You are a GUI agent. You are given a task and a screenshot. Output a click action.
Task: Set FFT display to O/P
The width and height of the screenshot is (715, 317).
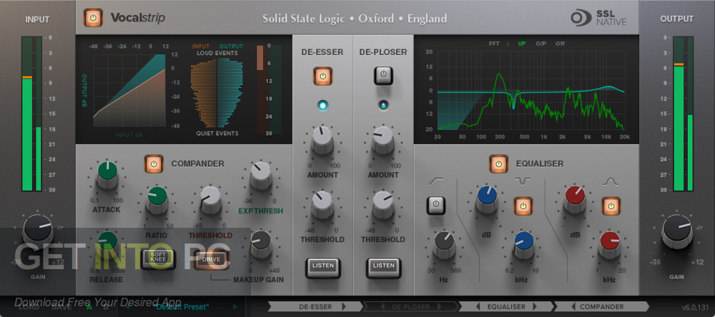click(x=541, y=44)
